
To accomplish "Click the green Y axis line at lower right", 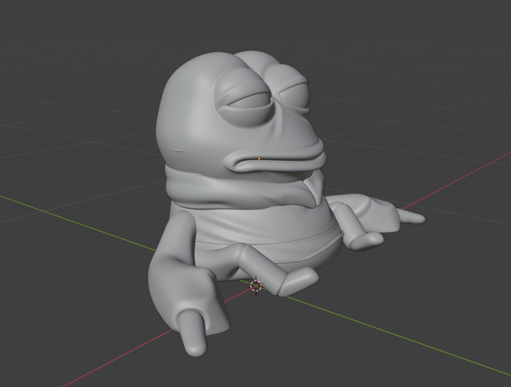I will (409, 345).
